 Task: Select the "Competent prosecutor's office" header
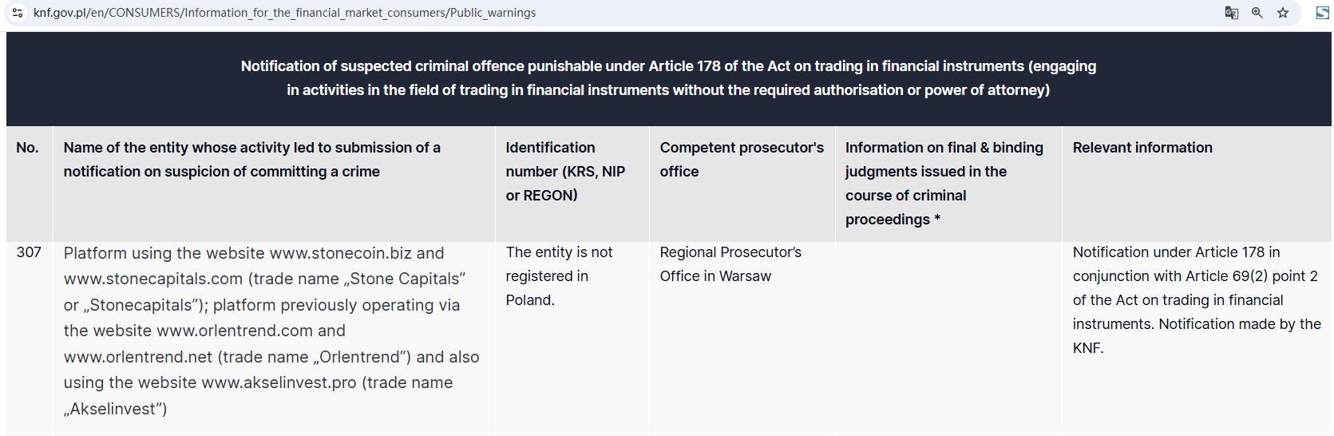[741, 160]
